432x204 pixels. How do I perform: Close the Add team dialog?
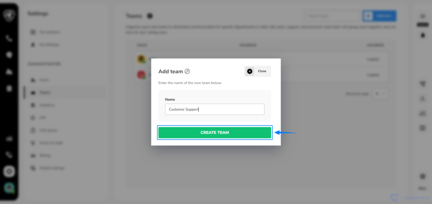258,71
